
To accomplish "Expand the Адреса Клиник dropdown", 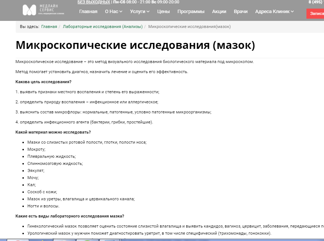I will 274,11.
